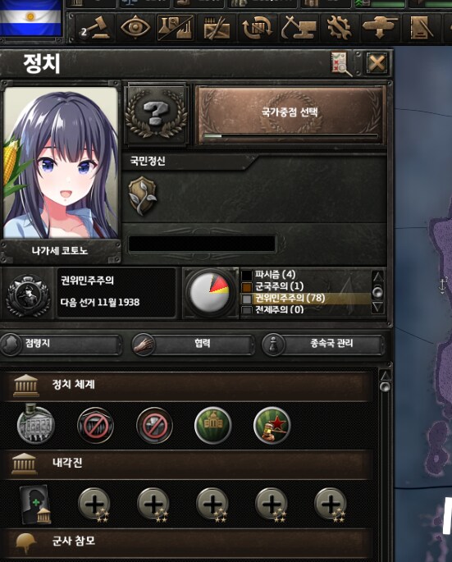Open the political checklist magnifier icon
The image size is (452, 562).
[x=341, y=64]
